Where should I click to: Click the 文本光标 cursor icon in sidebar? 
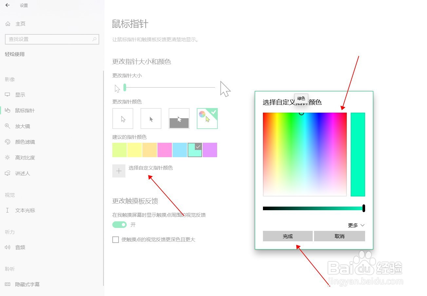point(8,210)
